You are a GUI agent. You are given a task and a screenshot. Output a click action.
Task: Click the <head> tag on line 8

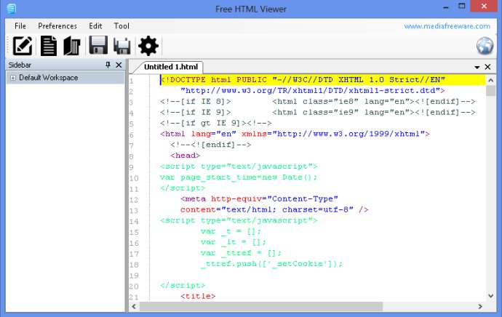tap(185, 156)
